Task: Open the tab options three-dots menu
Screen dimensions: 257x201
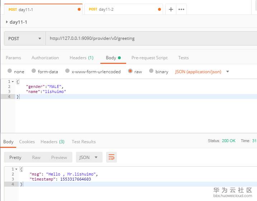Action: [181, 9]
